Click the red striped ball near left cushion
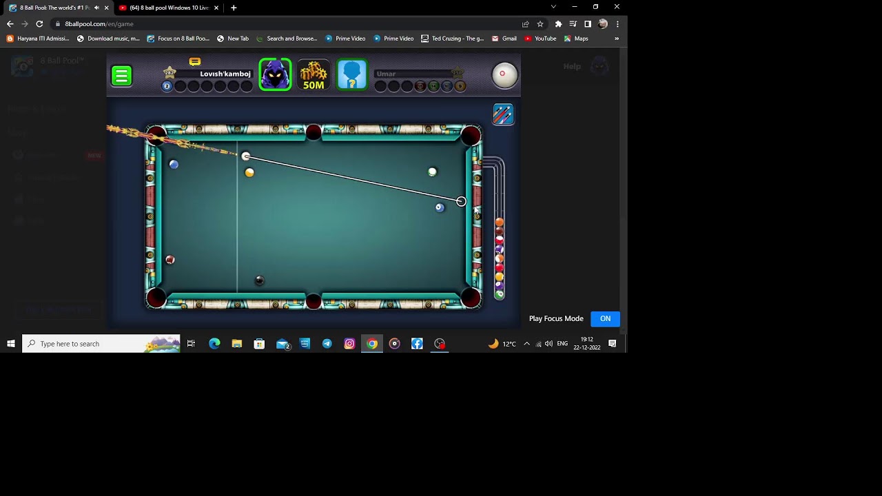Screen dimensions: 882x496 click(170, 260)
